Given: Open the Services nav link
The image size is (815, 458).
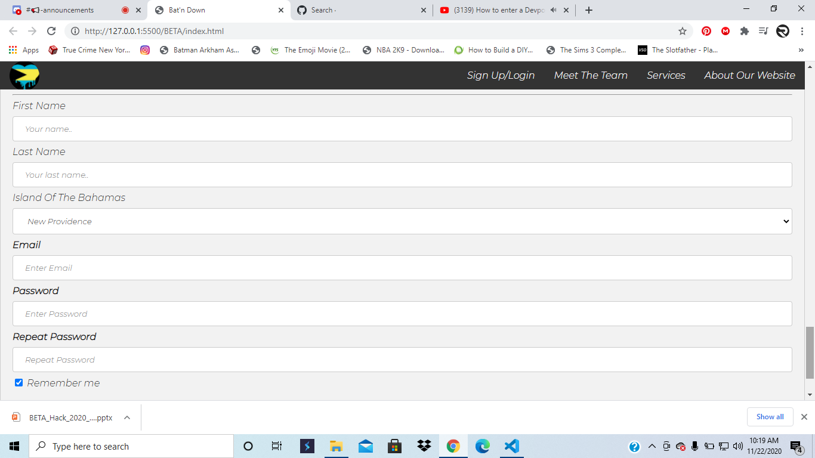Looking at the screenshot, I should tap(666, 75).
